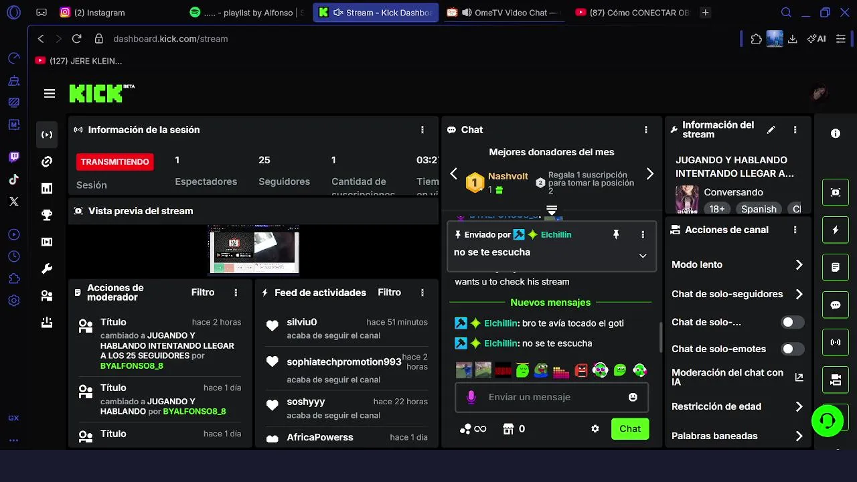Open the JERE KLEIN bookmark
Image resolution: width=857 pixels, height=482 pixels.
pos(79,61)
